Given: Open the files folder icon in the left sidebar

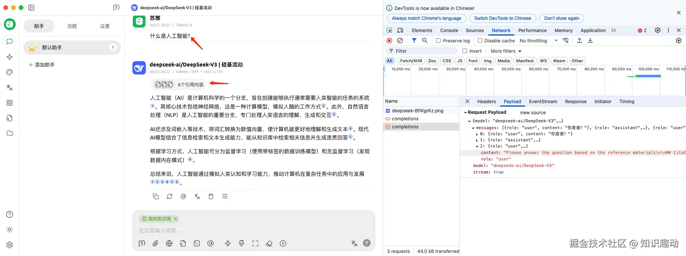Looking at the screenshot, I should pos(10,133).
